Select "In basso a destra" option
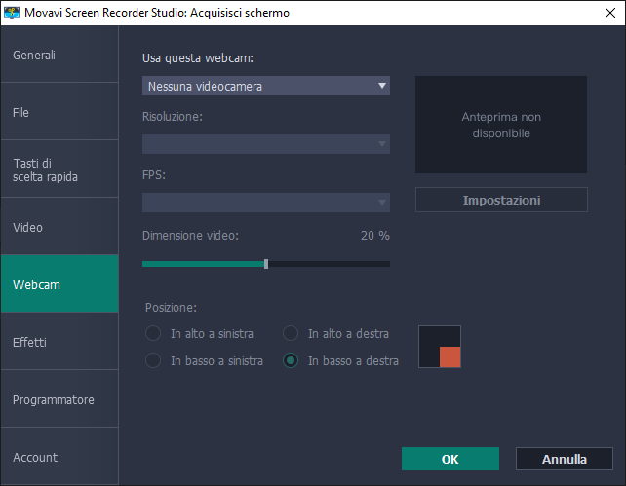 [291, 360]
